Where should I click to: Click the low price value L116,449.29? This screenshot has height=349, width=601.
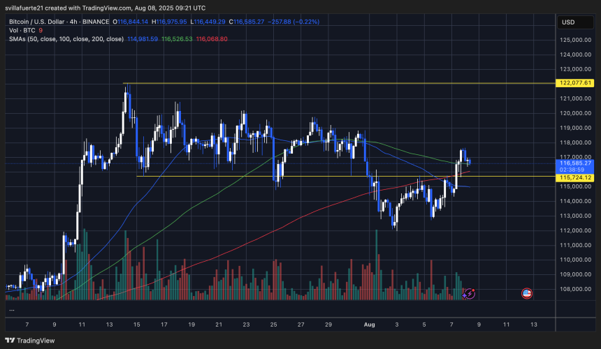tap(208, 22)
